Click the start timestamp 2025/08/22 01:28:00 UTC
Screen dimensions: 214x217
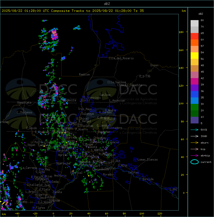pos(25,11)
